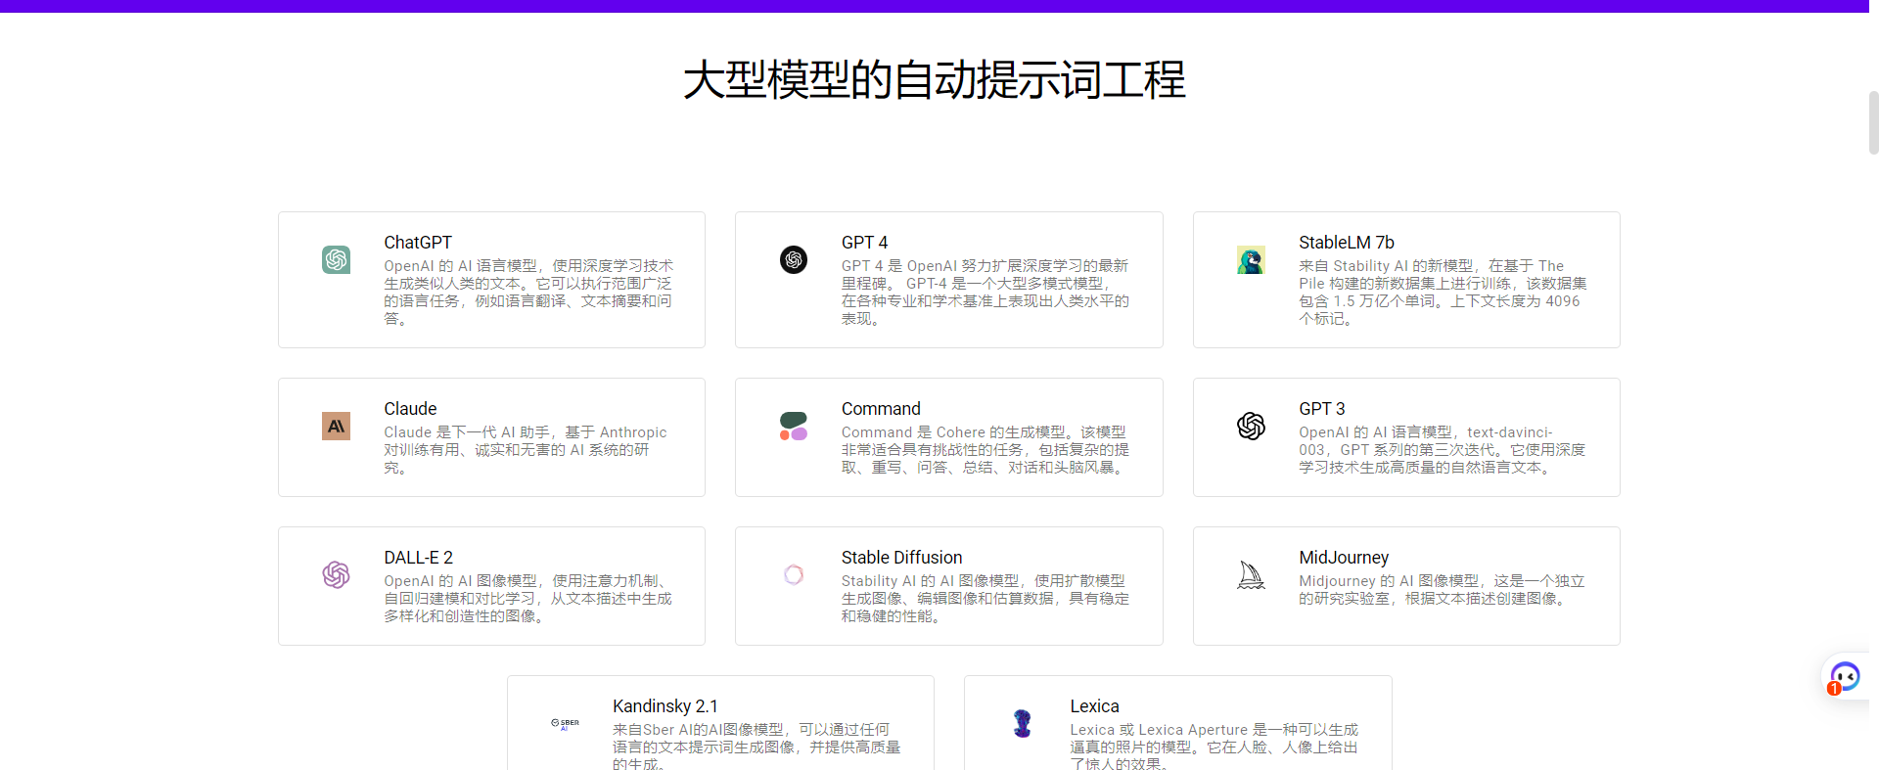Click the Kandinsky 2.1 Sber AI logo

coord(565,724)
